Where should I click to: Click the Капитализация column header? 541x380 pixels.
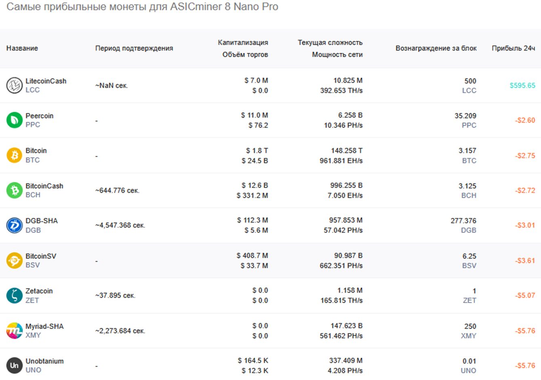pyautogui.click(x=243, y=42)
